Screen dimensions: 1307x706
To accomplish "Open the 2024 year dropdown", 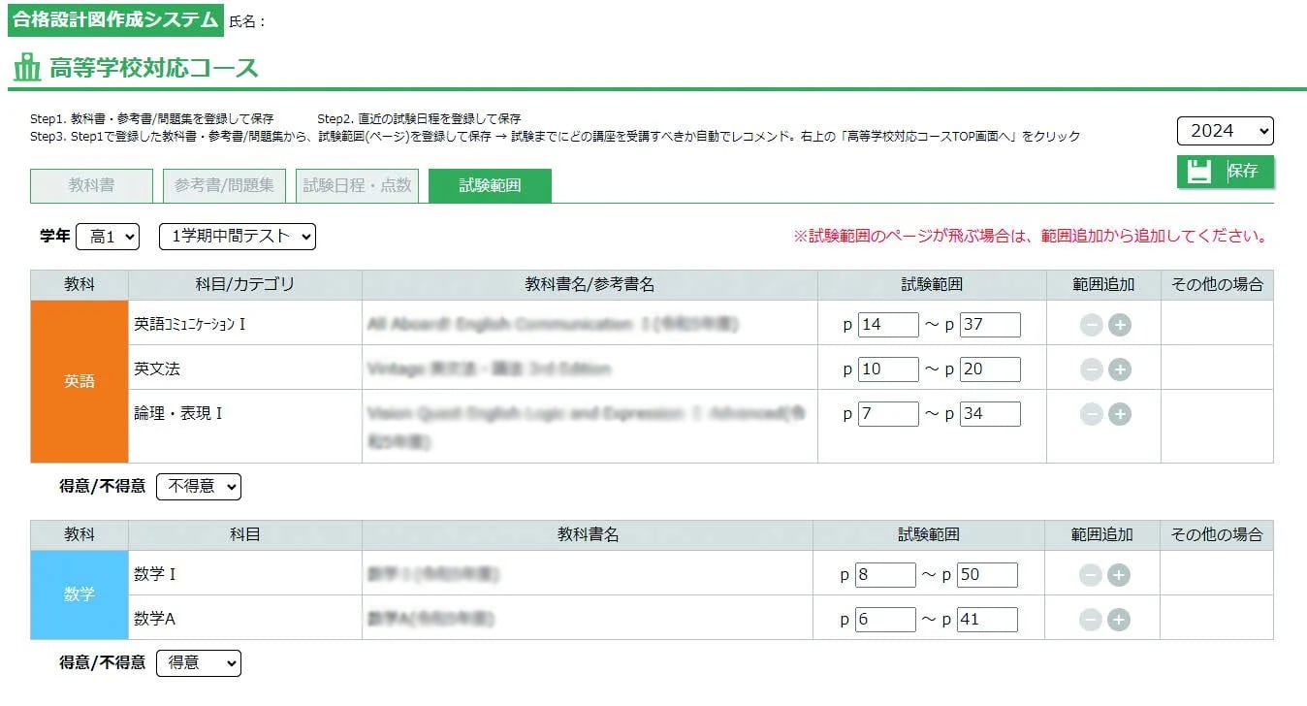I will pos(1226,131).
